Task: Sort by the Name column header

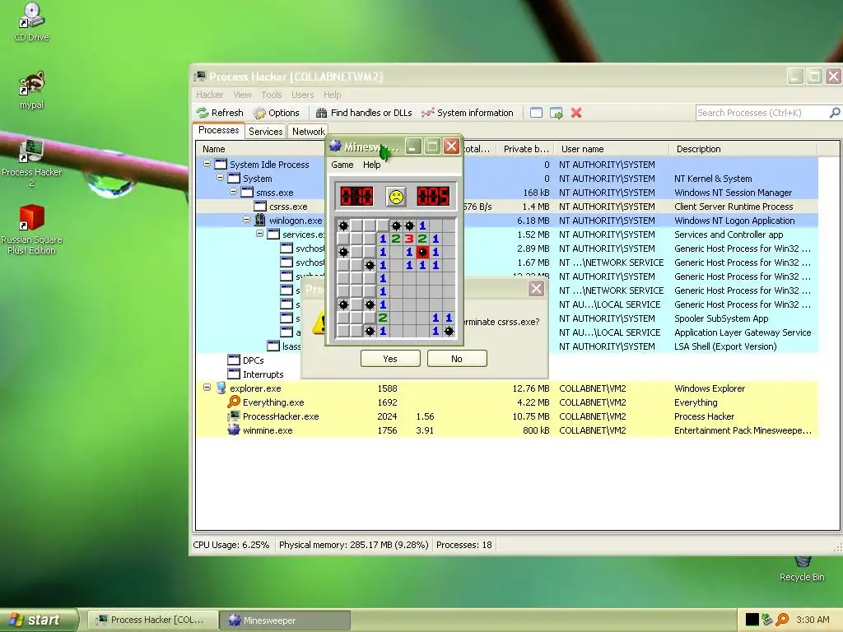Action: click(x=261, y=149)
